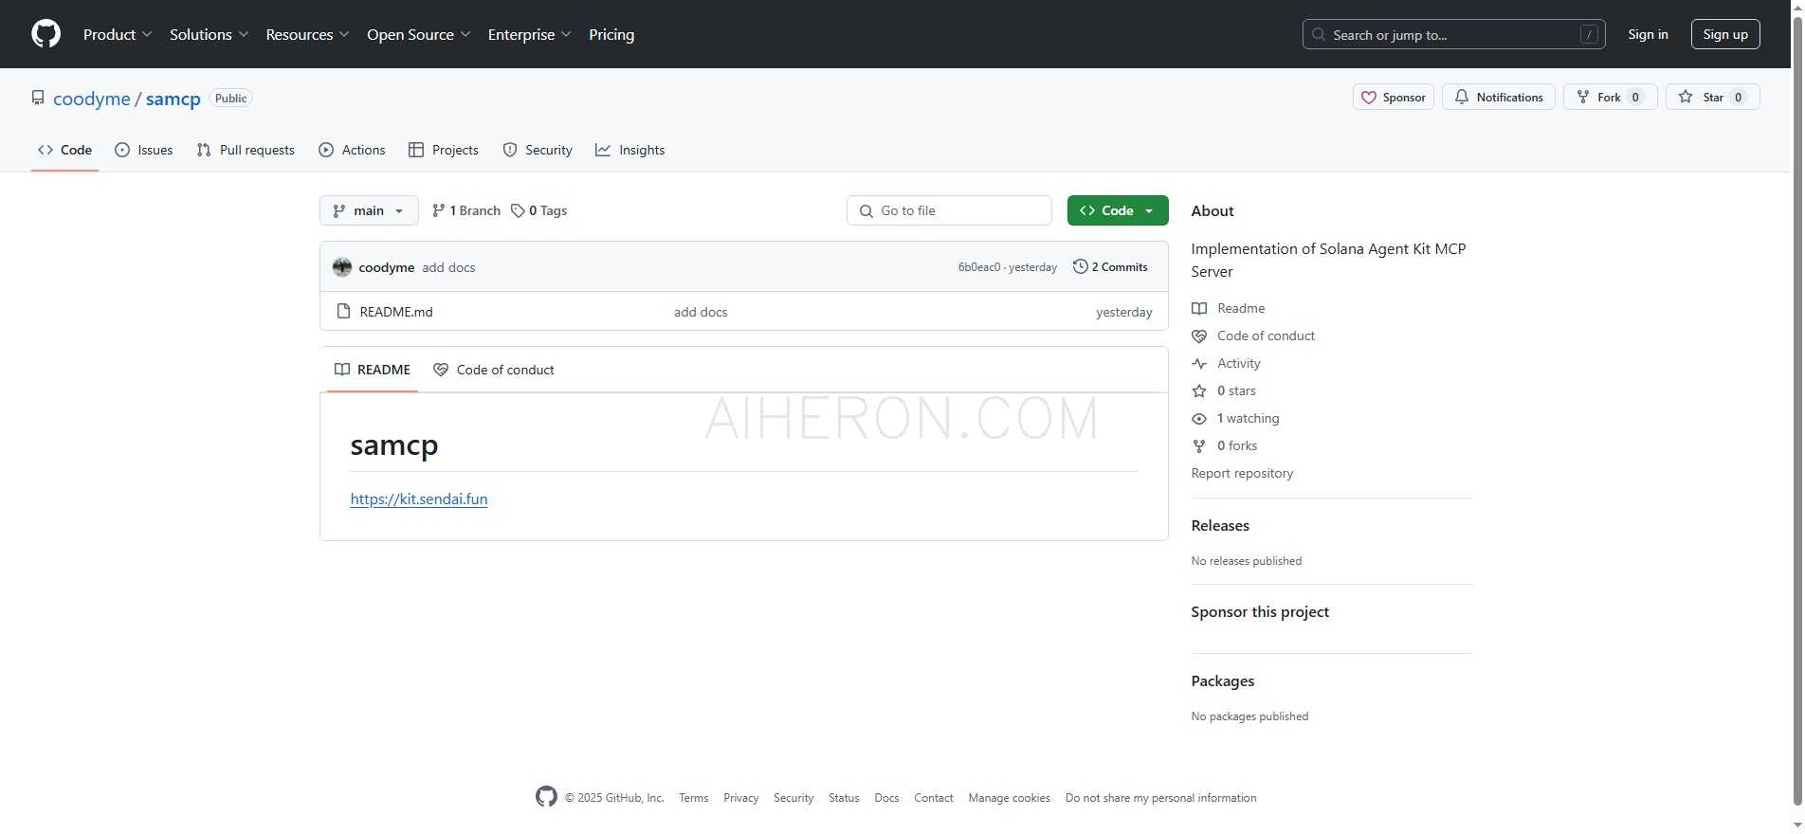Viewport: 1805px width, 834px height.
Task: Expand the Solutions menu
Action: point(209,34)
